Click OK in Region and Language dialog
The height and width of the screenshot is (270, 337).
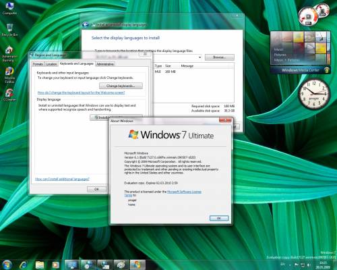[96, 189]
